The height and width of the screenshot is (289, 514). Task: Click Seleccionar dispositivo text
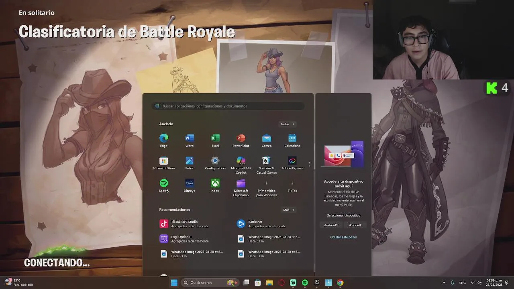tap(344, 216)
